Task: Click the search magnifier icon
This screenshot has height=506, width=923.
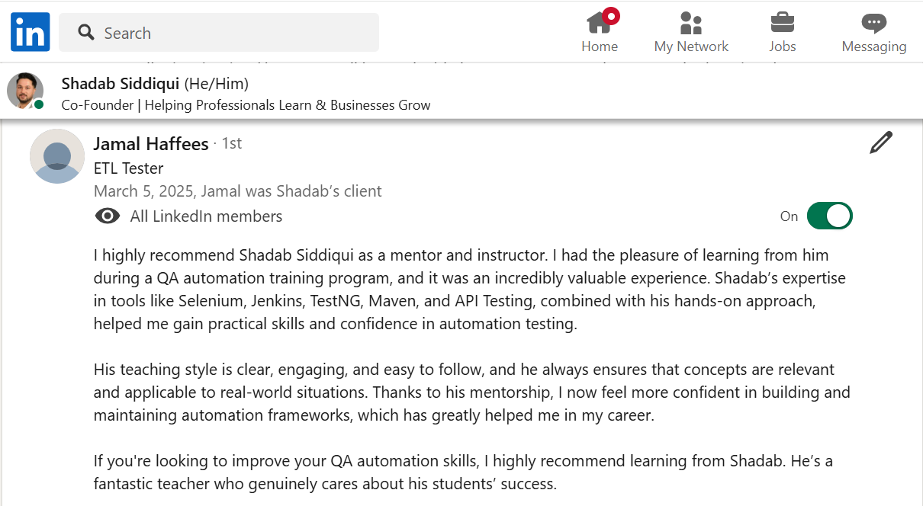Action: (x=86, y=33)
